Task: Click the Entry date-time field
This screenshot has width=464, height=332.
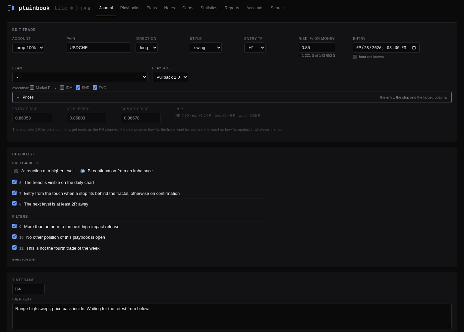Action: tap(386, 48)
